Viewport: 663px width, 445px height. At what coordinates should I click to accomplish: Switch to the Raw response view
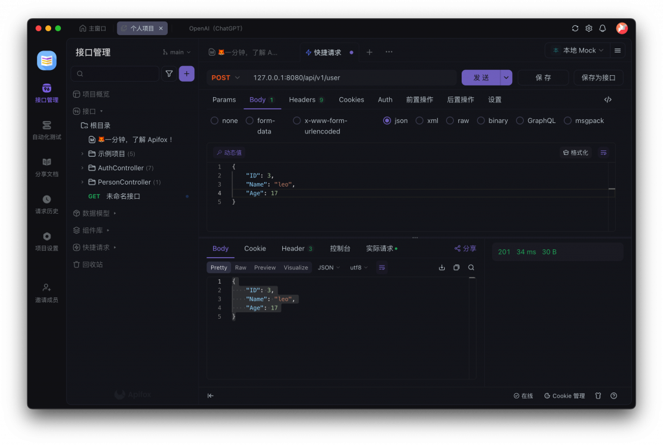point(241,268)
